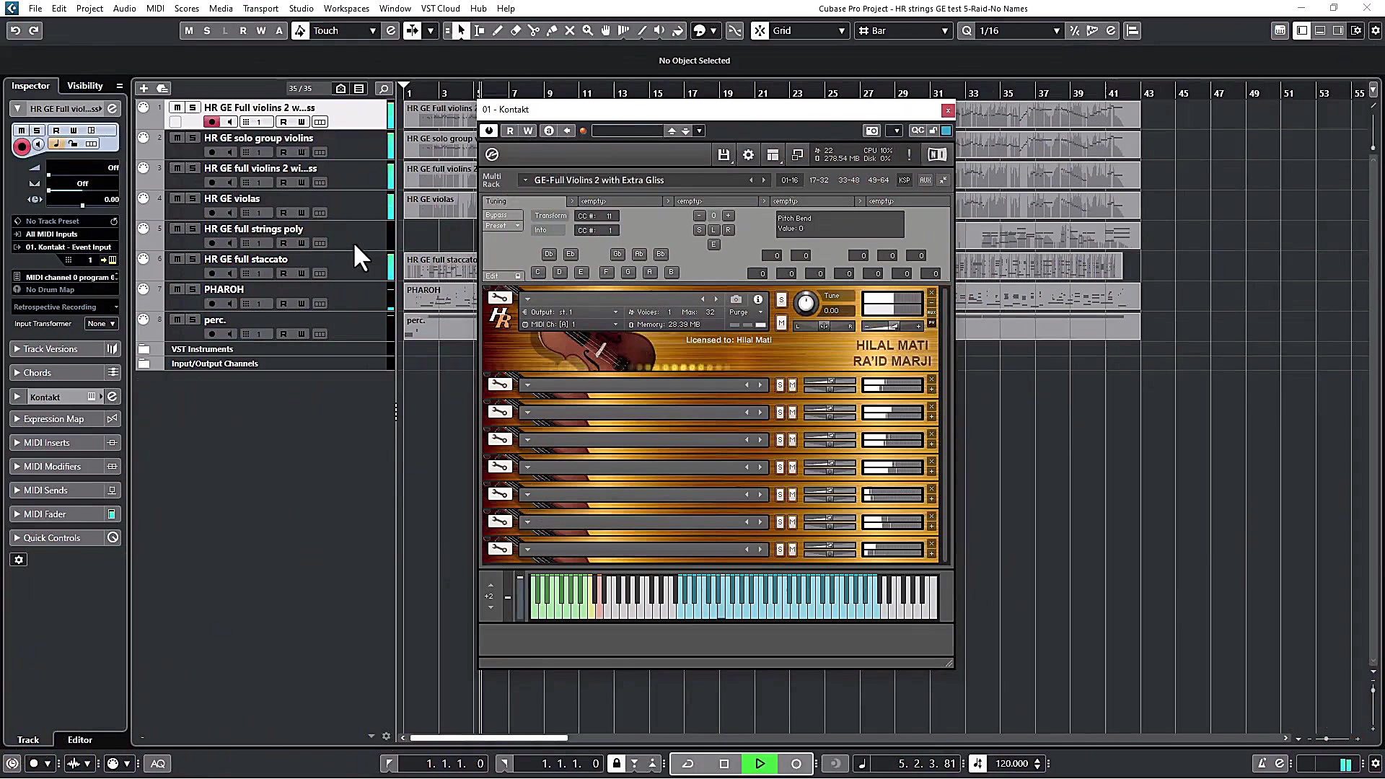Select the Eraser tool
1385x779 pixels.
point(516,30)
